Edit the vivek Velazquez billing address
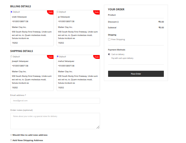The width and height of the screenshot is (186, 143). [50, 12]
